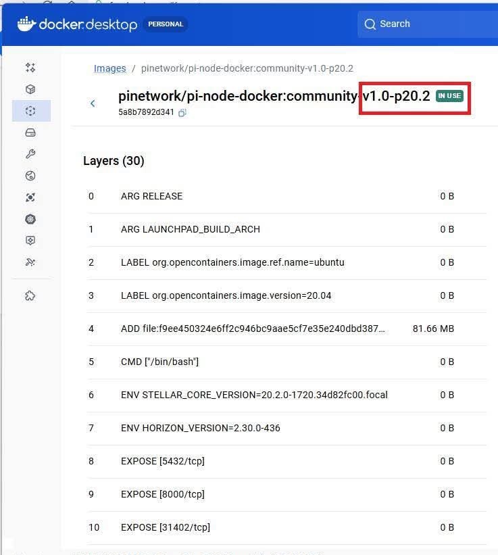This screenshot has width=498, height=555.
Task: Select layer LABEL image.version=20.04
Action: pyautogui.click(x=287, y=295)
